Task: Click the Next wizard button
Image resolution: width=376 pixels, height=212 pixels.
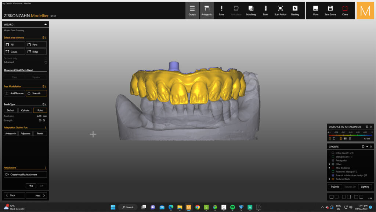Action: (x=40, y=195)
